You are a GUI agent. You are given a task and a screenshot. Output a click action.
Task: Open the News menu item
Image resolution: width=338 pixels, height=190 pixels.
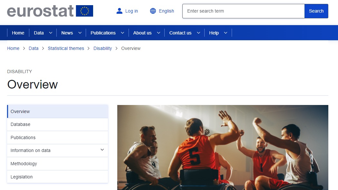(67, 33)
